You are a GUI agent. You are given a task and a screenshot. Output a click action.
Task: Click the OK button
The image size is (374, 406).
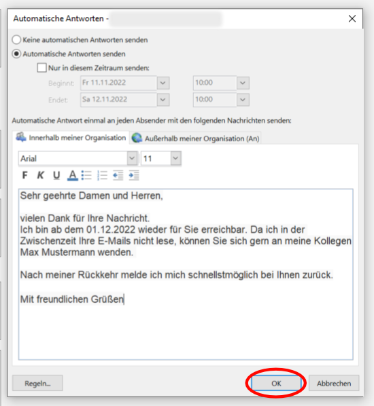click(x=276, y=383)
